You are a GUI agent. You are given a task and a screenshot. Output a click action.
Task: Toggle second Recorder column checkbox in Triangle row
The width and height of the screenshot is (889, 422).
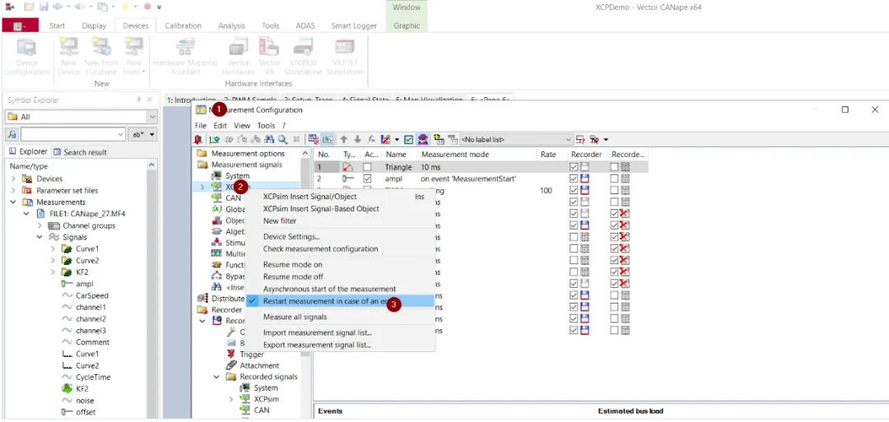[614, 167]
